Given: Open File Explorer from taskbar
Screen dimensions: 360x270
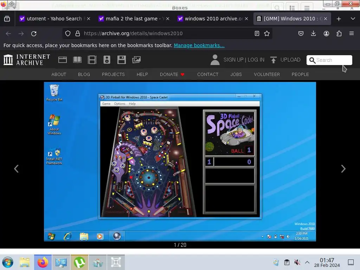Looking at the screenshot, I should click(25, 262).
